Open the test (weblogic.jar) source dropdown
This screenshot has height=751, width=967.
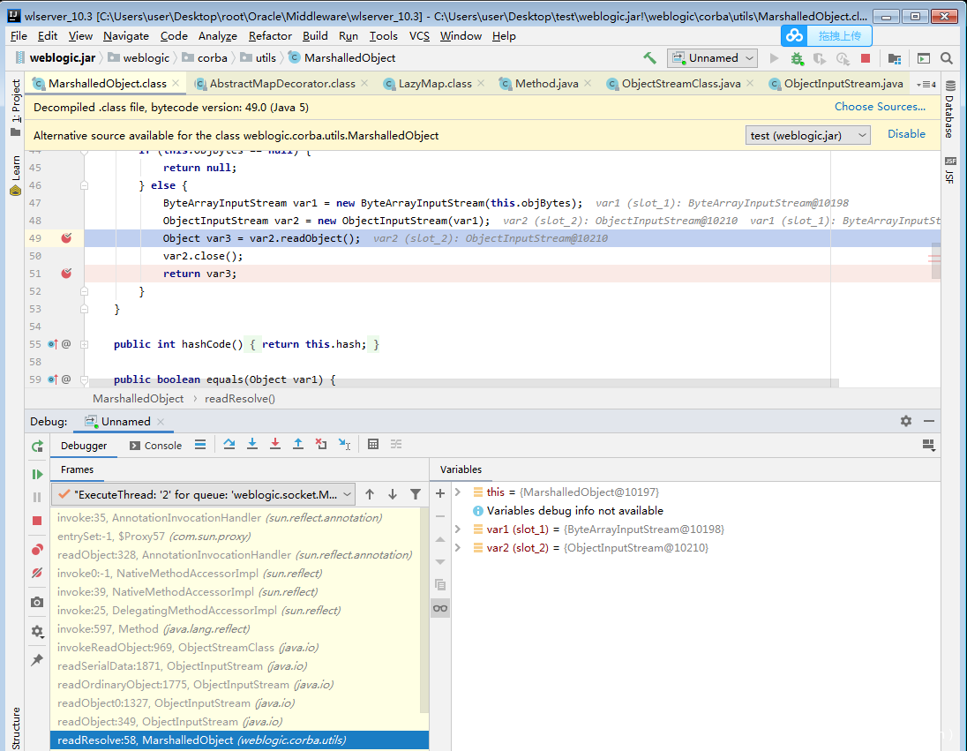pos(807,135)
